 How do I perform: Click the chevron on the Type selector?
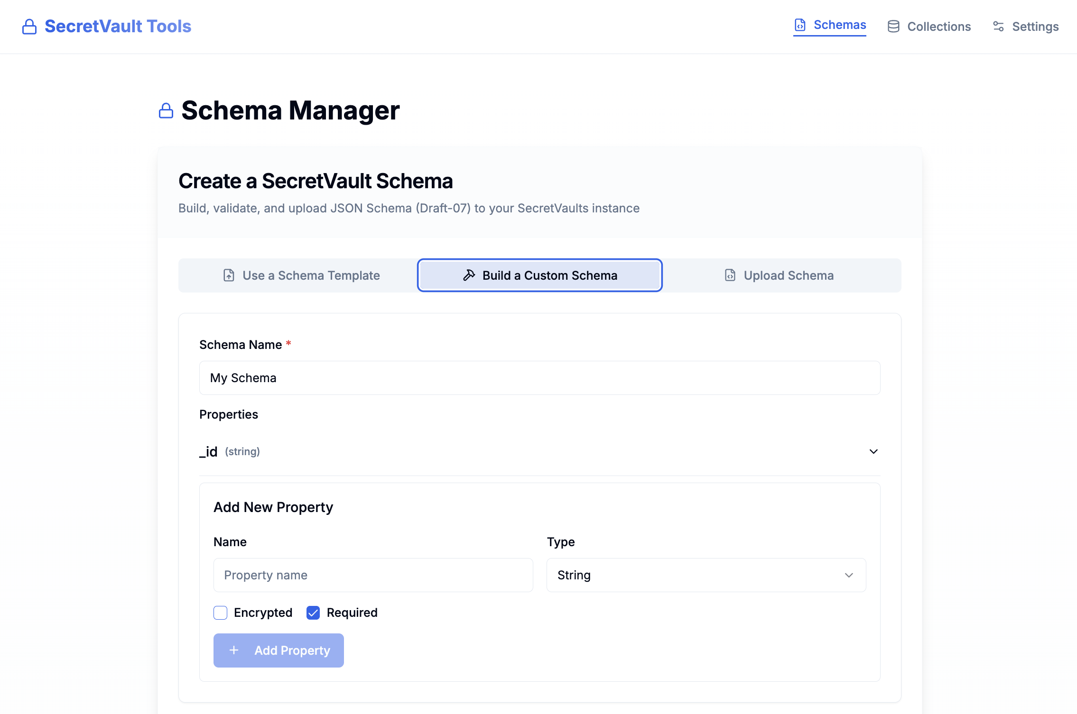(x=849, y=575)
